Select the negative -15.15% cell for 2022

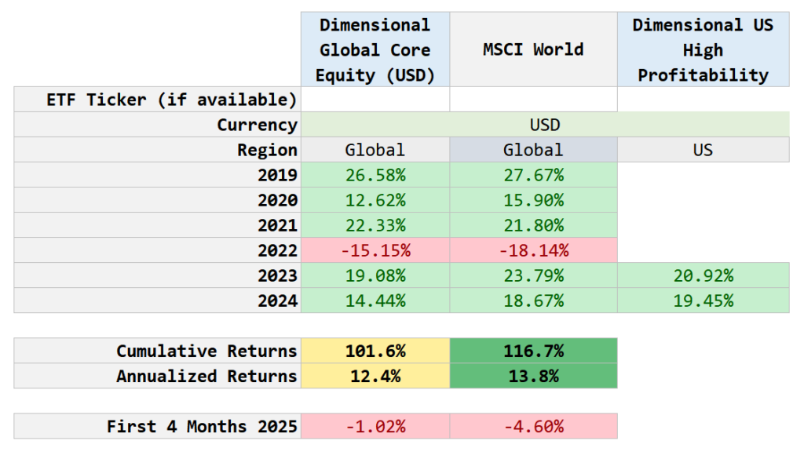pyautogui.click(x=375, y=250)
